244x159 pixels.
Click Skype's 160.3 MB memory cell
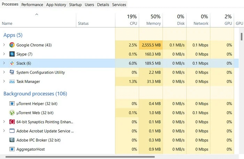point(151,54)
